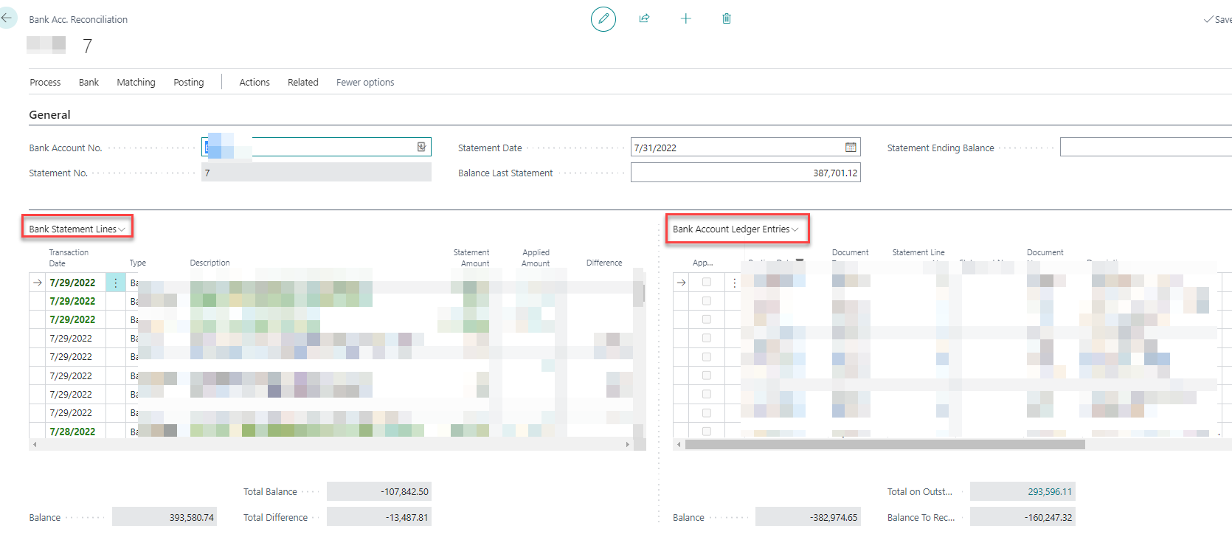Tick Applied checkbox in seventh ledger row
Viewport: 1232px width, 540px height.
(707, 394)
